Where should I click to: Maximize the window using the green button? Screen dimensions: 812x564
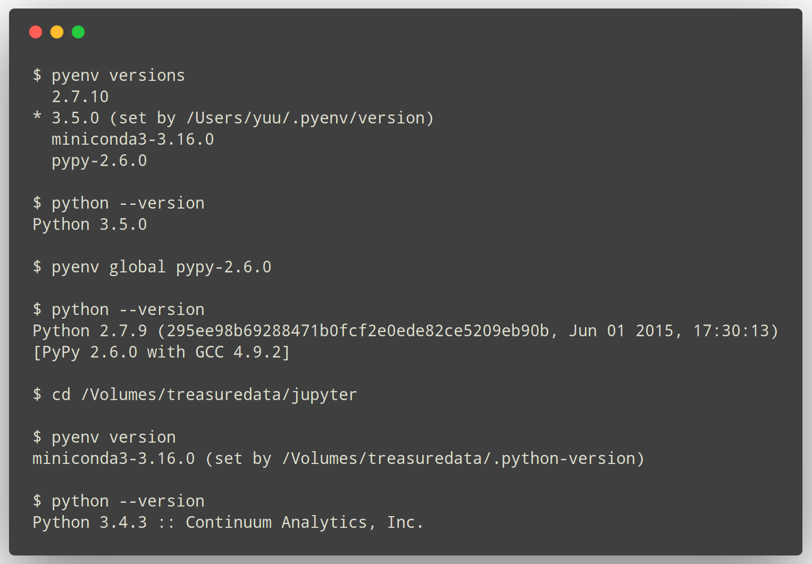pyautogui.click(x=78, y=32)
